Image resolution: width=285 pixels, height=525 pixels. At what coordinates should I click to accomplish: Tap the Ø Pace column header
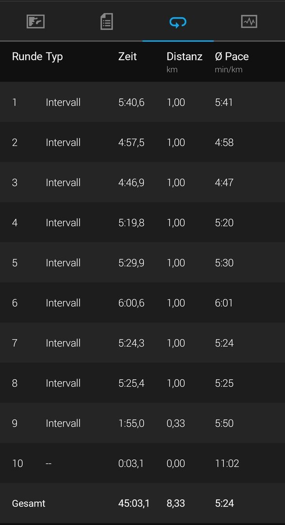tap(232, 62)
